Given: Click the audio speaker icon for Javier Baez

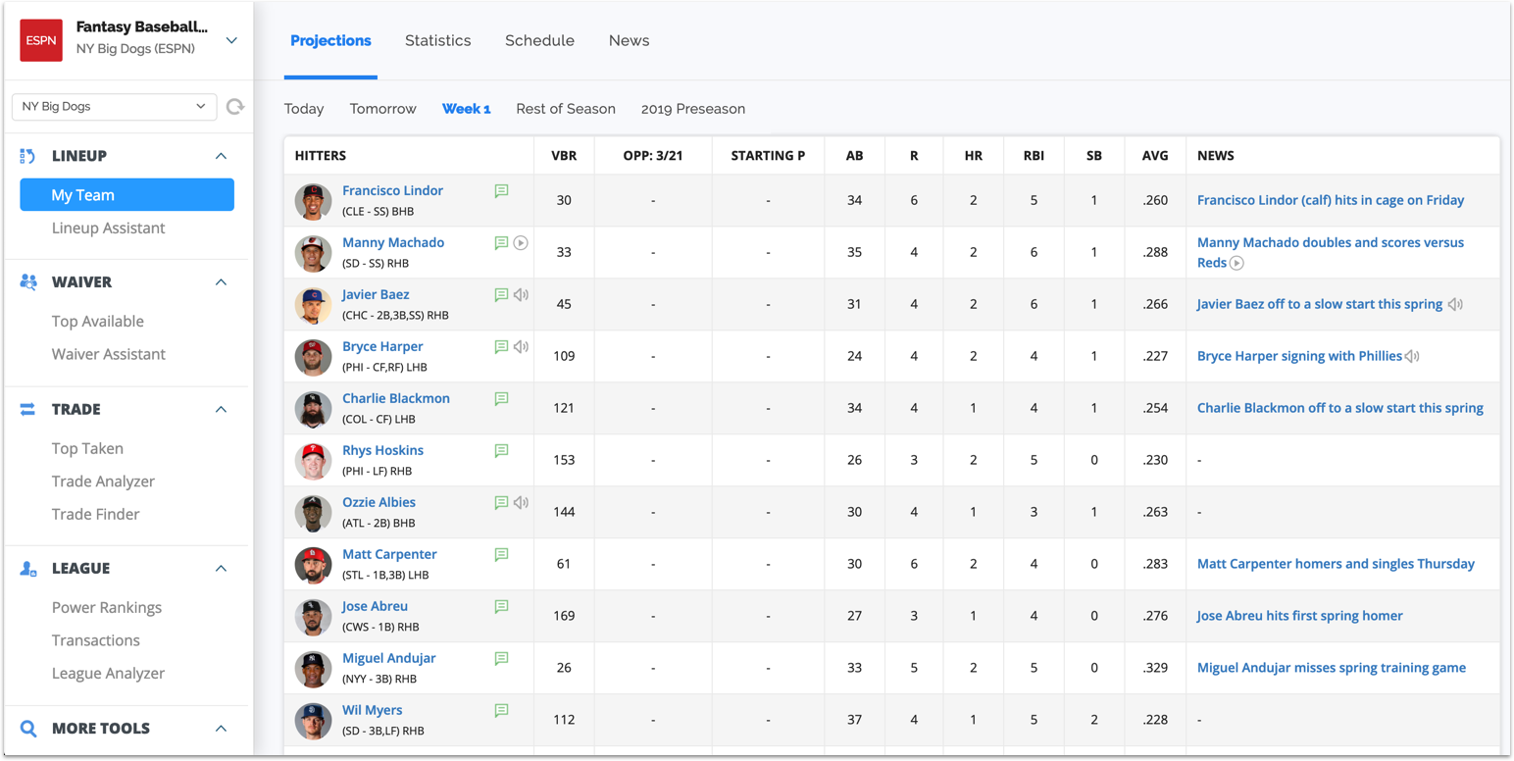Looking at the screenshot, I should [521, 295].
